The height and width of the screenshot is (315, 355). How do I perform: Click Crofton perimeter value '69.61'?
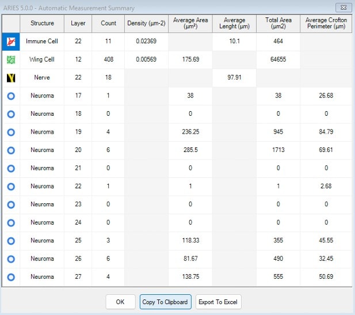326,150
